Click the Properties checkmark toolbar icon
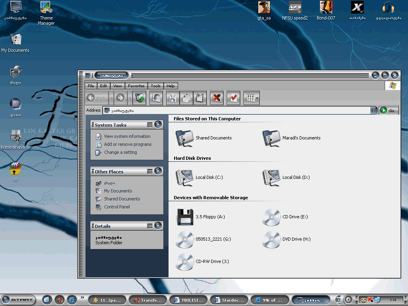Viewport: 408px width, 306px height. pyautogui.click(x=233, y=98)
